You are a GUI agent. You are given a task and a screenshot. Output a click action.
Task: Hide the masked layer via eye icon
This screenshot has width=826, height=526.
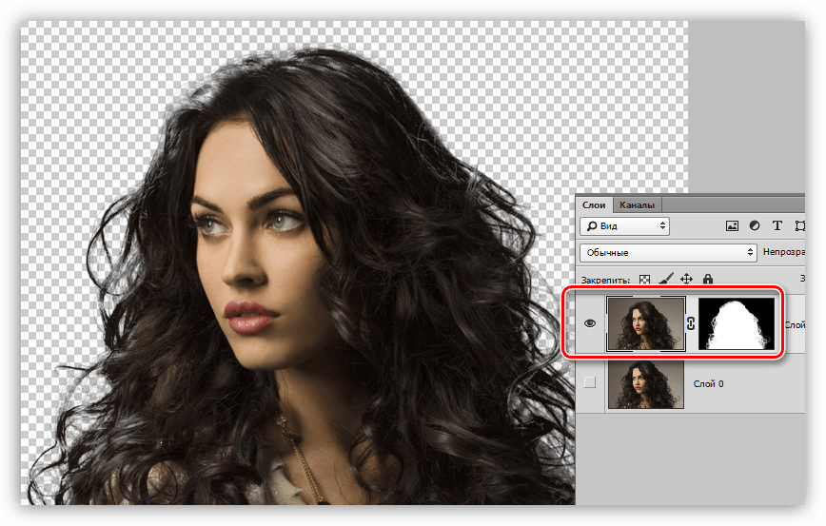click(590, 323)
